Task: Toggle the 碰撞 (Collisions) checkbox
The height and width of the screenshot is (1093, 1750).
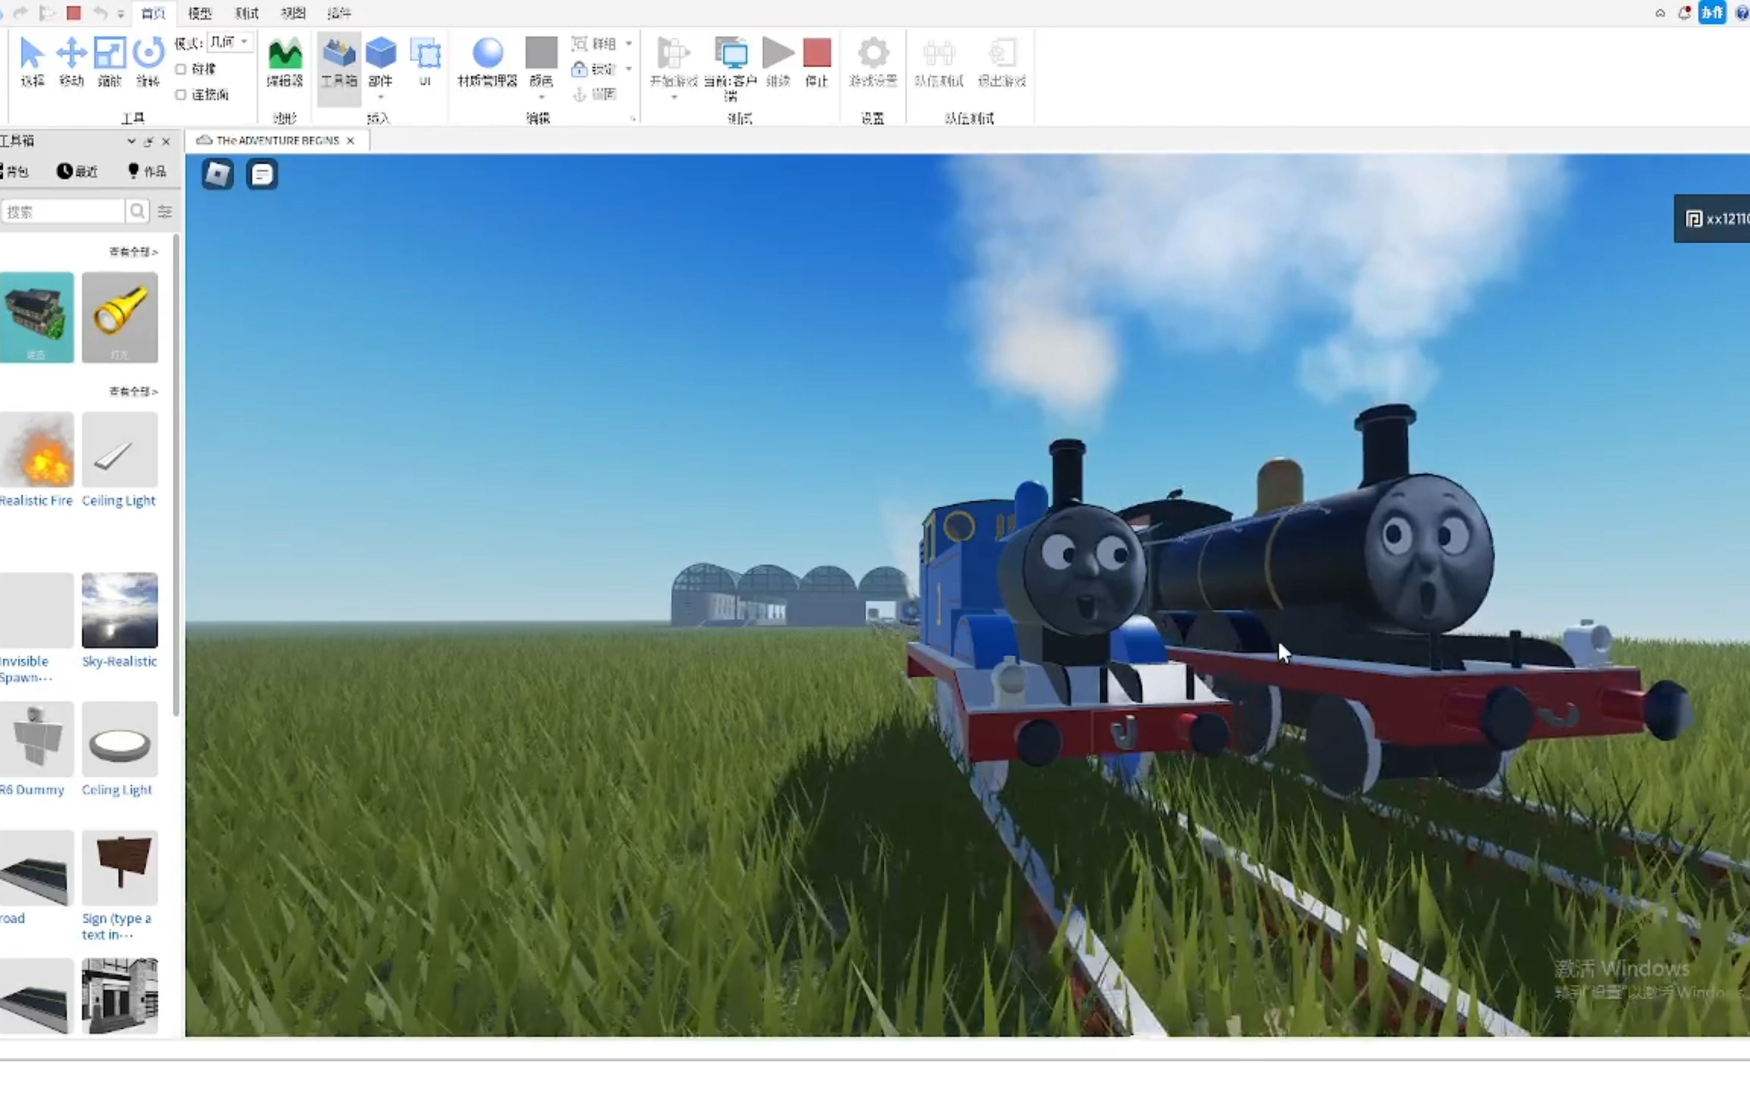Action: coord(181,69)
